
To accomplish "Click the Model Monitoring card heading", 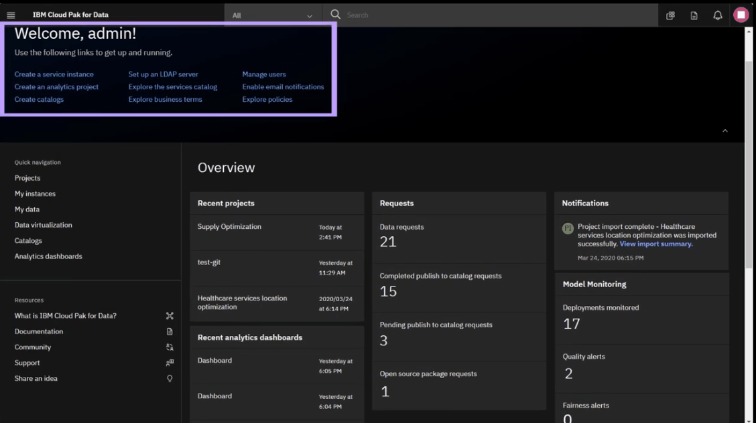I will click(594, 284).
